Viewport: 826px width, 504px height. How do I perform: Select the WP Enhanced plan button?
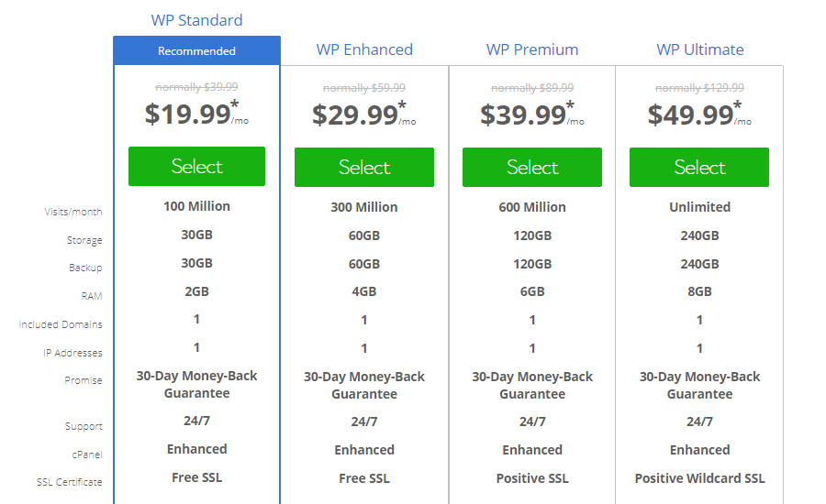click(x=364, y=168)
